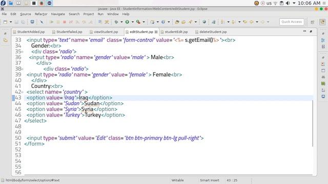Click the Writable status field
Screen dimensions: 328x184
coord(177,180)
